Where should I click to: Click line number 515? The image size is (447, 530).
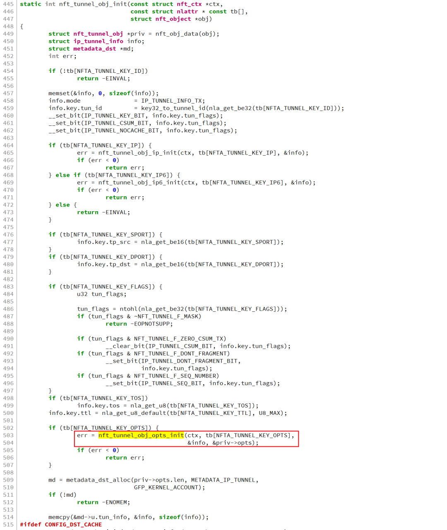tap(8, 525)
